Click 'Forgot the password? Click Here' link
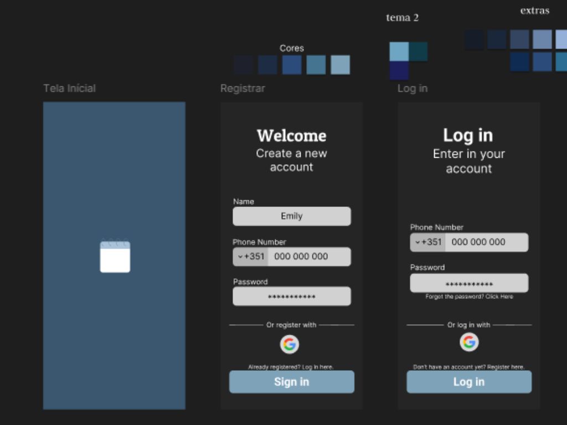Screen dimensions: 567x425 (469, 297)
